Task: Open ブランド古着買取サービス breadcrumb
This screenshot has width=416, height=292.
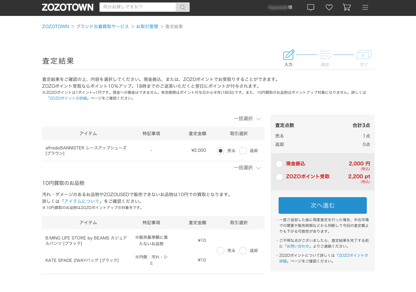Action: pyautogui.click(x=102, y=26)
